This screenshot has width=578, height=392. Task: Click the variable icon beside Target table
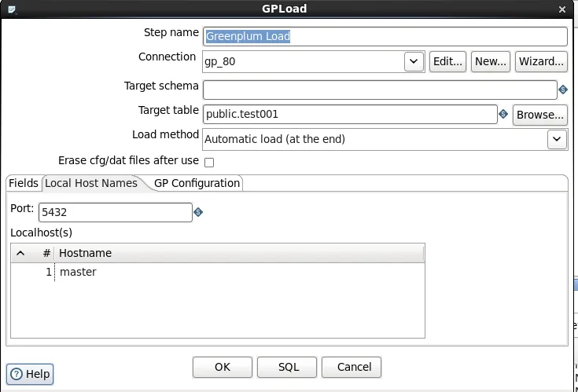tap(503, 114)
